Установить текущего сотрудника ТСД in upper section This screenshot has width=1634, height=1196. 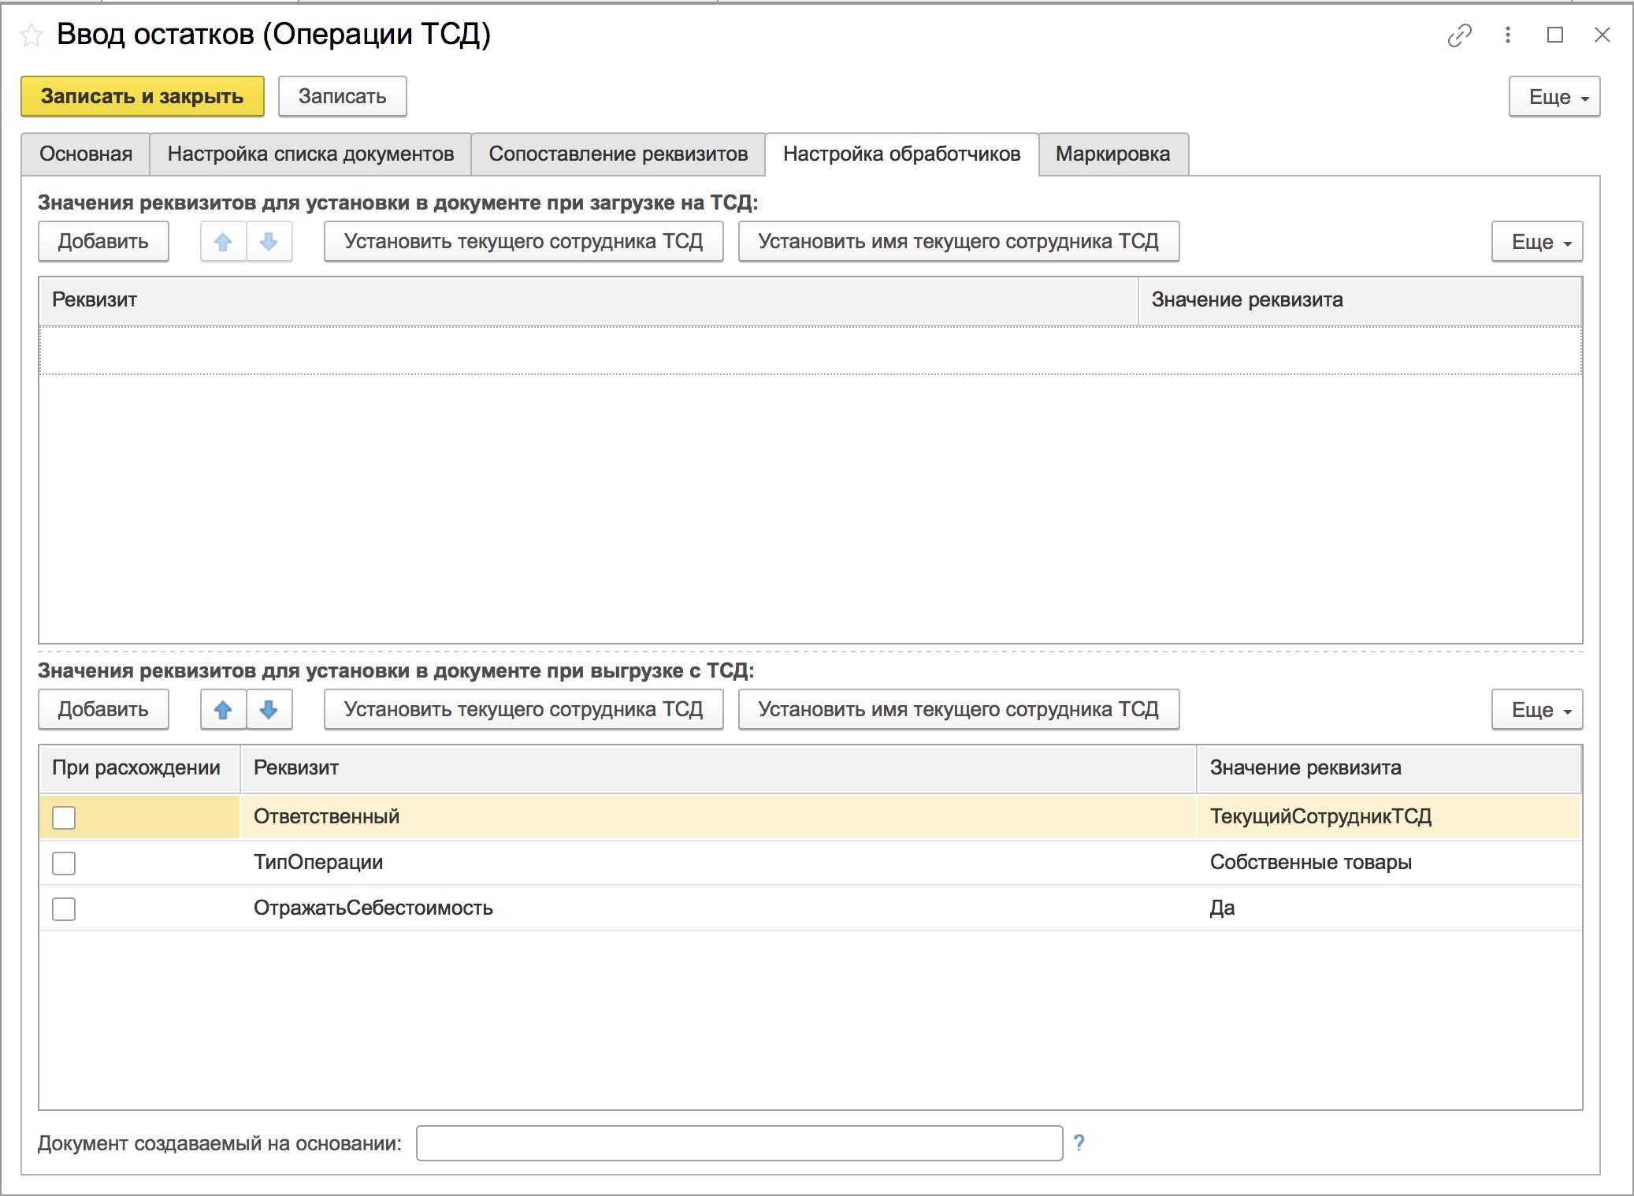pyautogui.click(x=523, y=242)
